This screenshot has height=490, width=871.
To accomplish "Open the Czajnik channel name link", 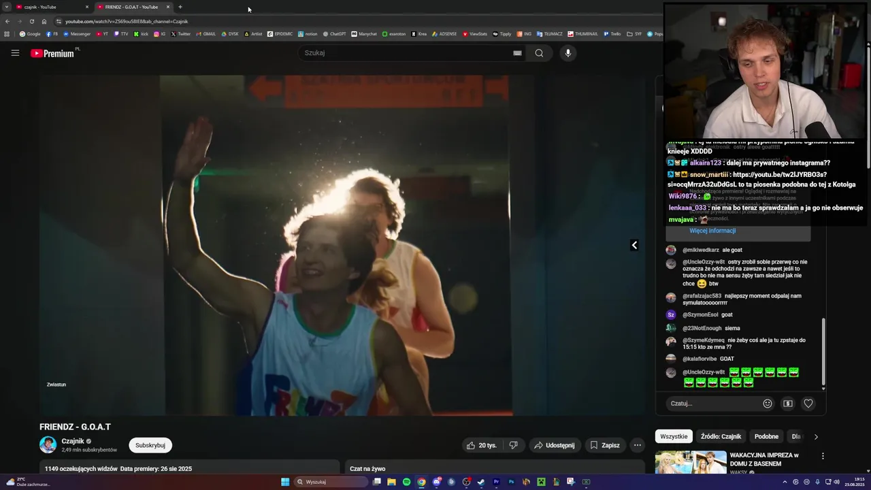I will [73, 441].
